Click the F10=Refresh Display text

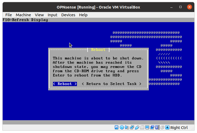tap(25, 20)
